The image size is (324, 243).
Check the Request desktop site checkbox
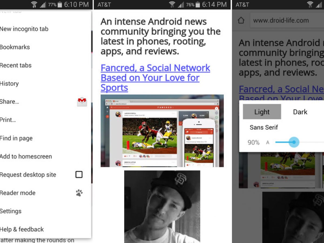coord(79,175)
